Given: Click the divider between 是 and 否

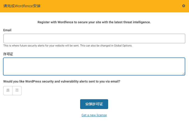Looking at the screenshot, I should click(12, 90).
